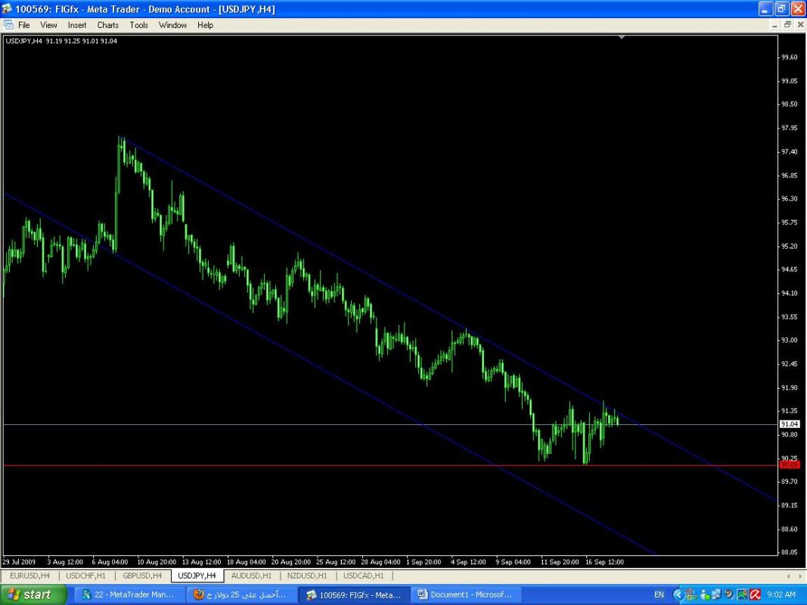Click the 96.30 price scale label
807x605 pixels.
point(790,198)
